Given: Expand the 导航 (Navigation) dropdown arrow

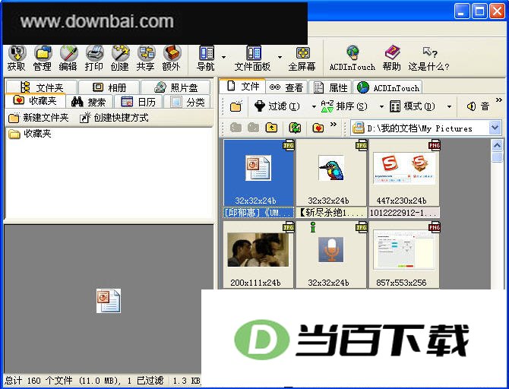Looking at the screenshot, I should (x=223, y=58).
